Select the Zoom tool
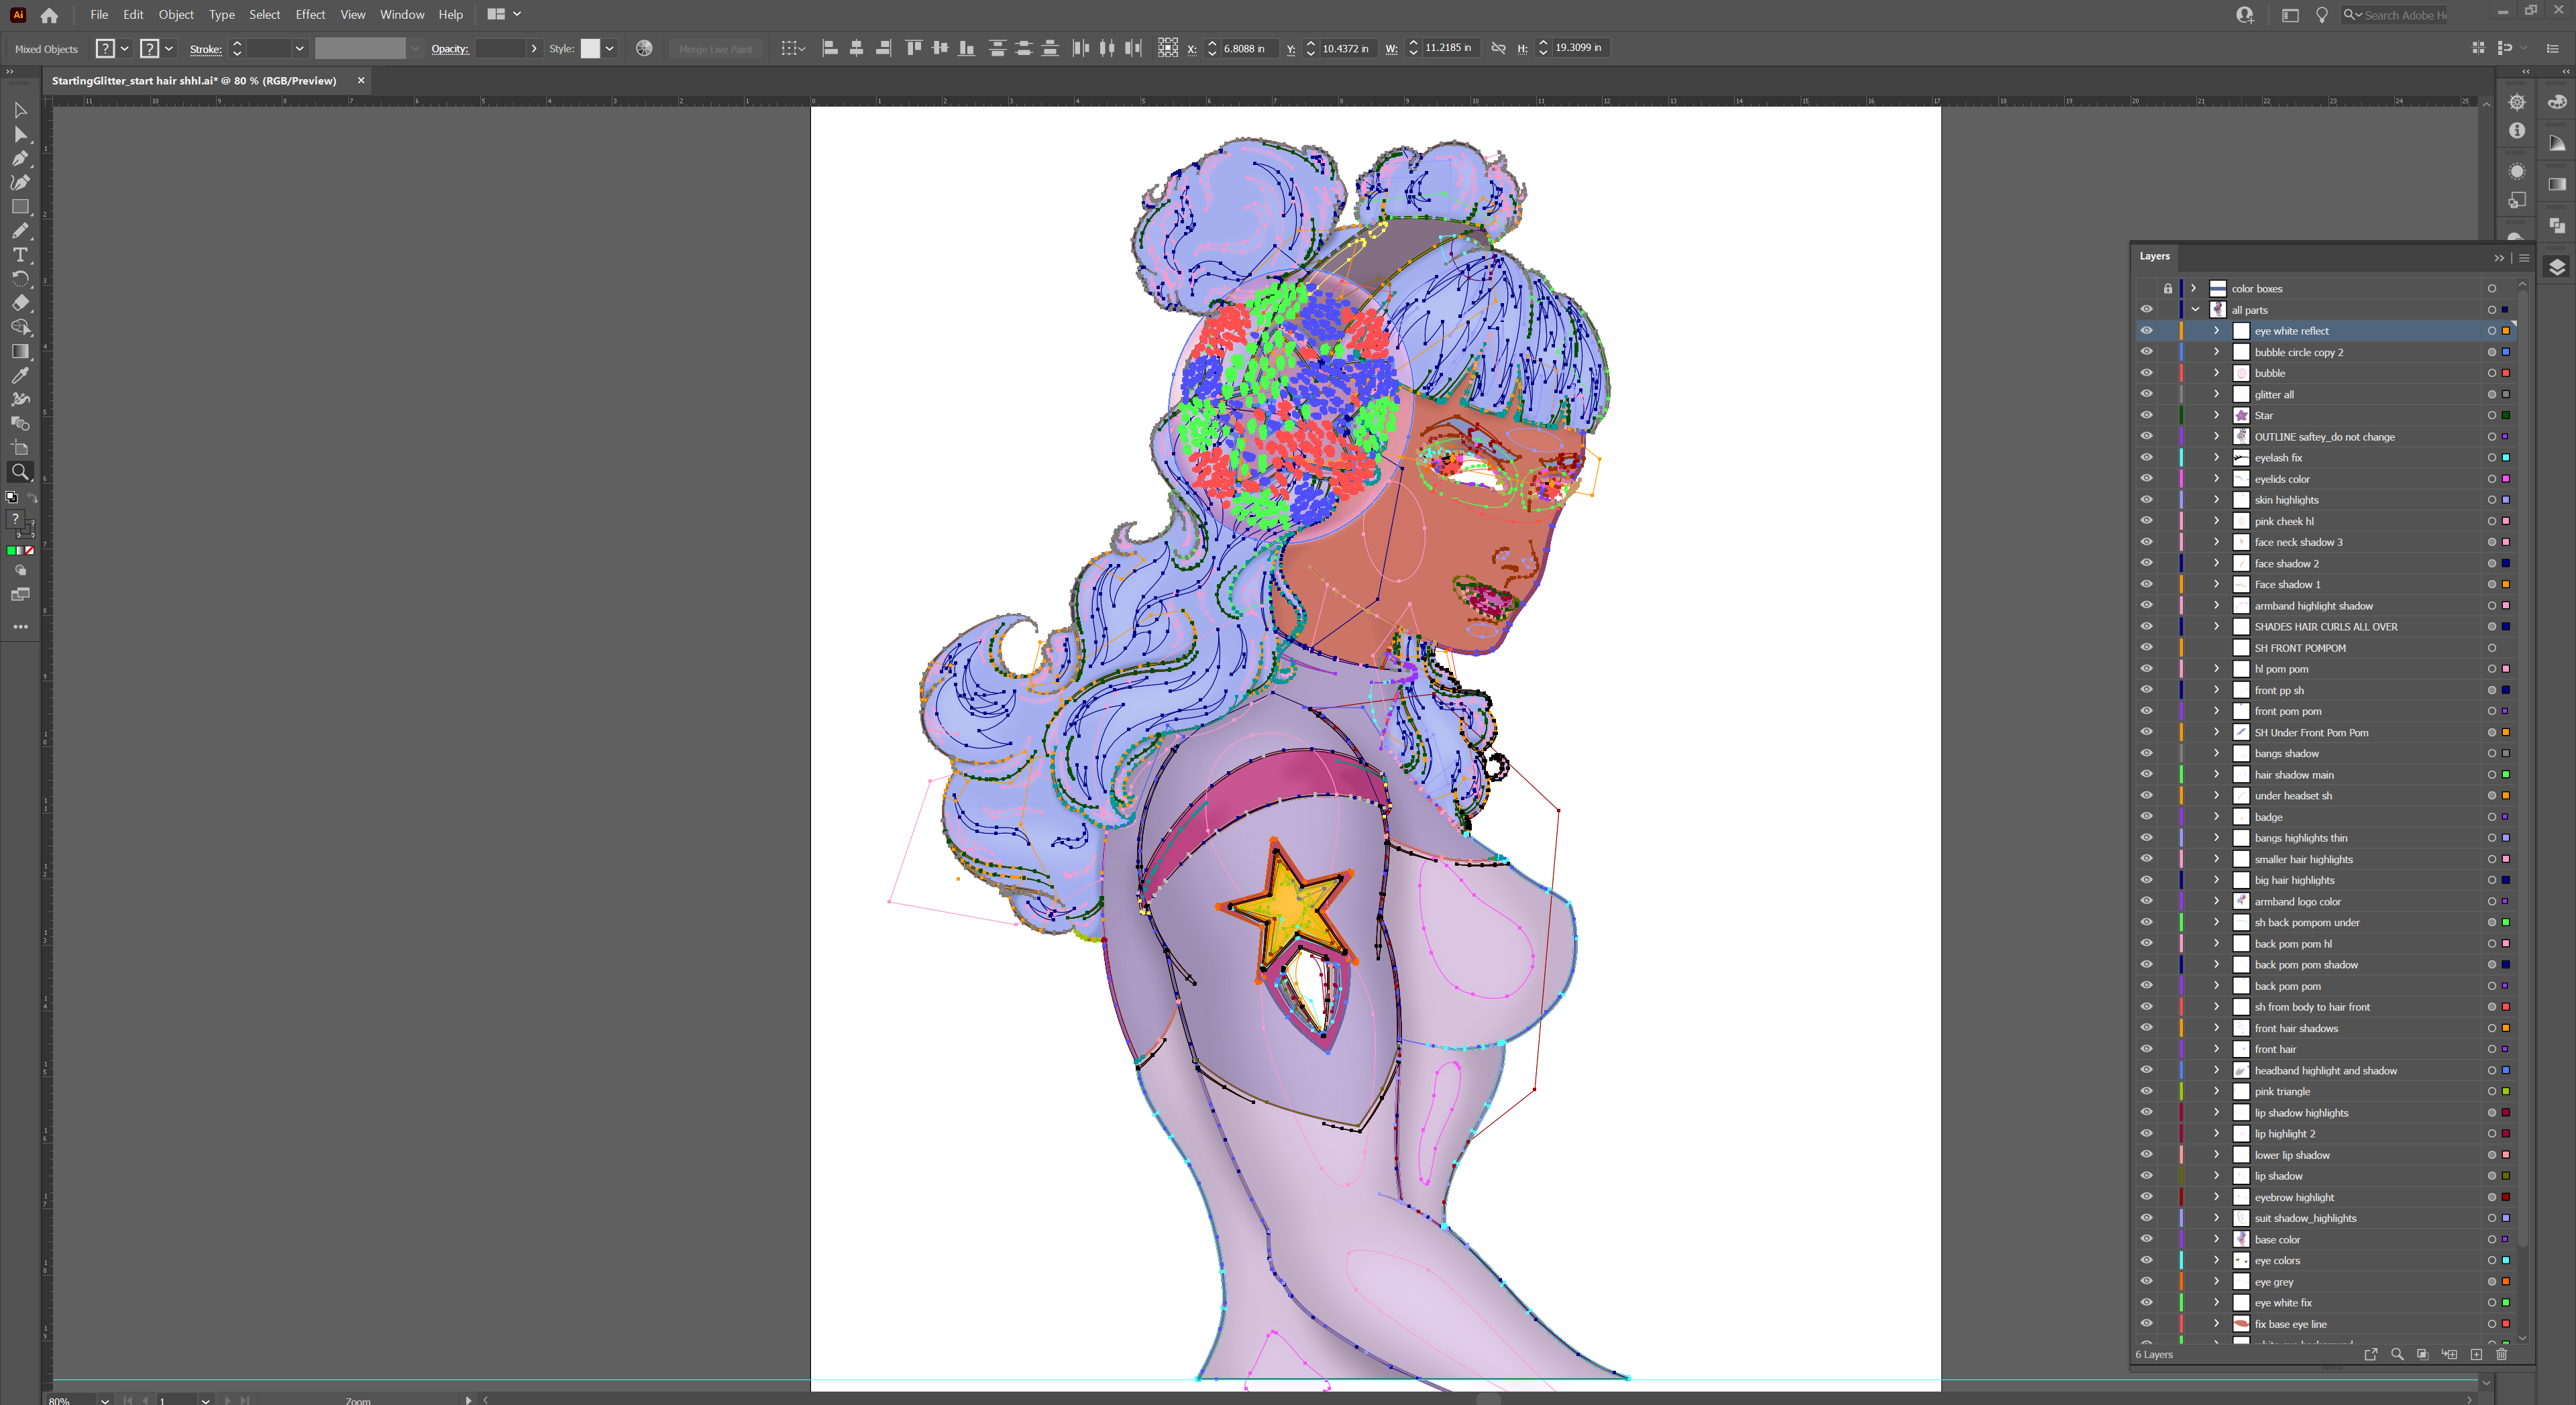Screen dimensions: 2576x1405 click(20, 472)
